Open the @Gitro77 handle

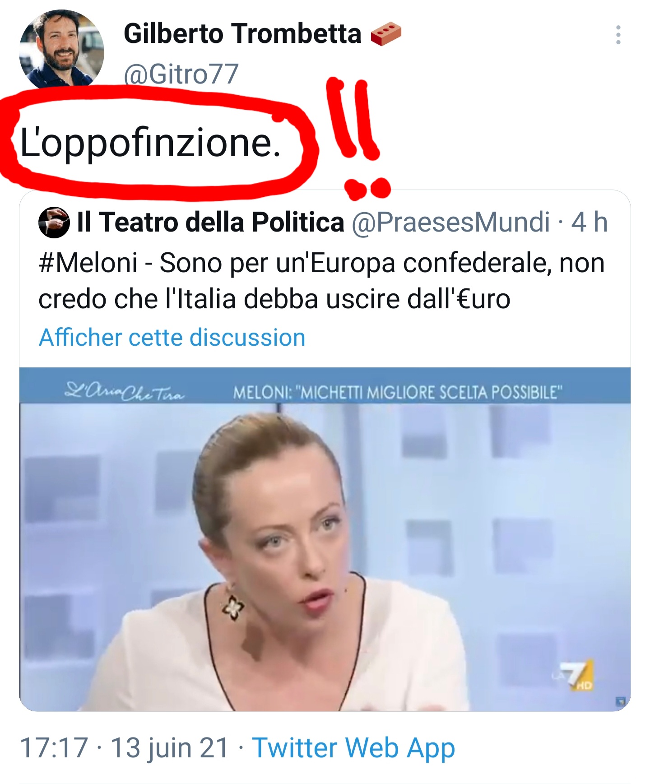click(181, 74)
